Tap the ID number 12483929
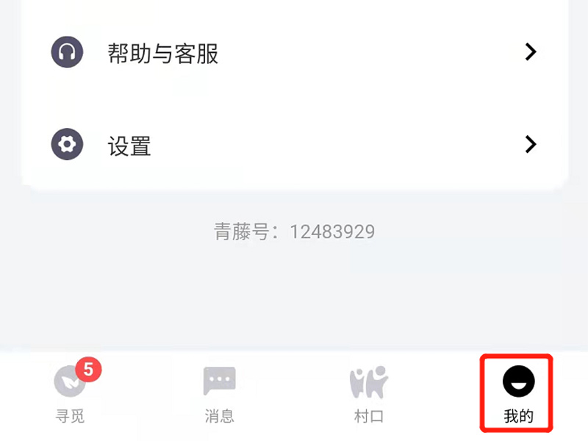This screenshot has width=588, height=441. point(332,232)
